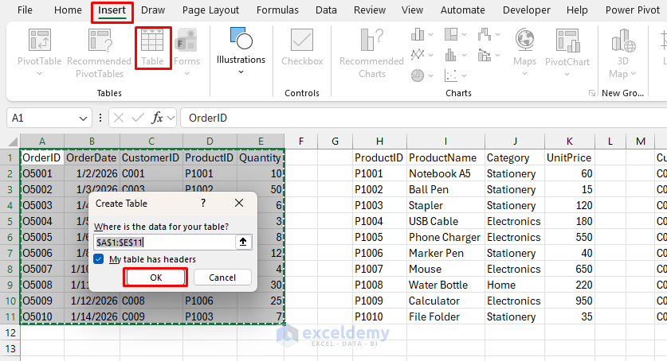
Task: Switch to the Page Layout tab
Action: (x=210, y=10)
